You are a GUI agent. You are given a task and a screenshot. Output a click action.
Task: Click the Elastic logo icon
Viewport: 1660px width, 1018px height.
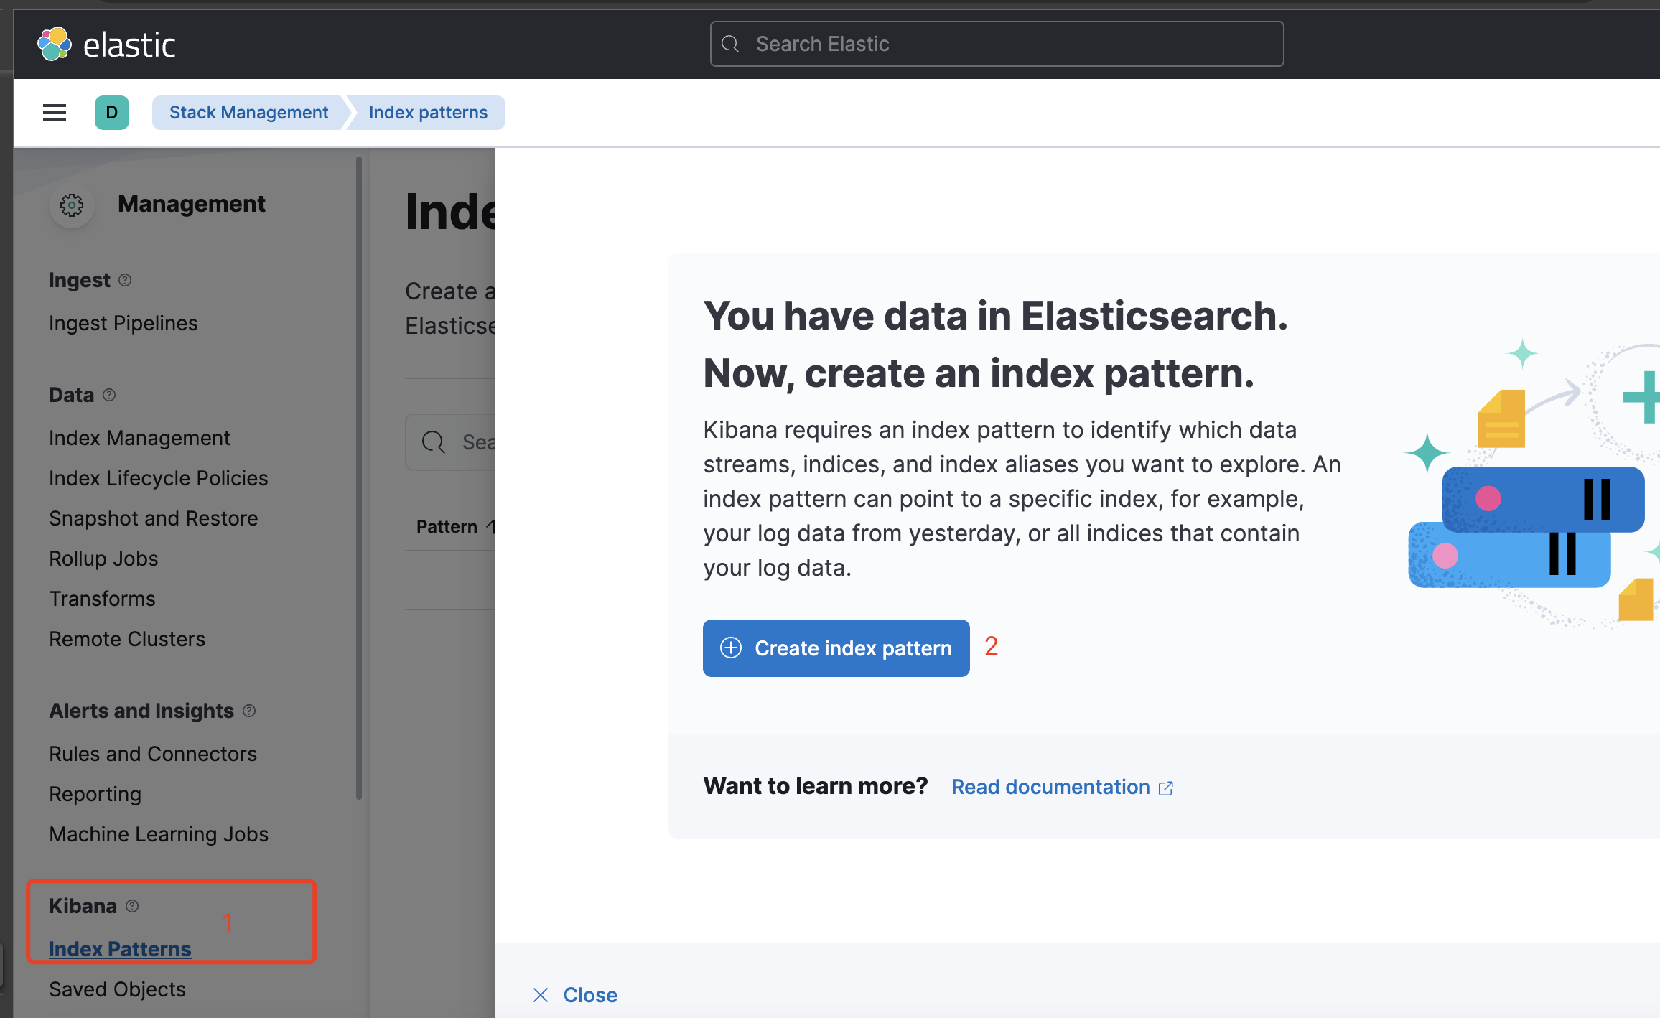55,45
